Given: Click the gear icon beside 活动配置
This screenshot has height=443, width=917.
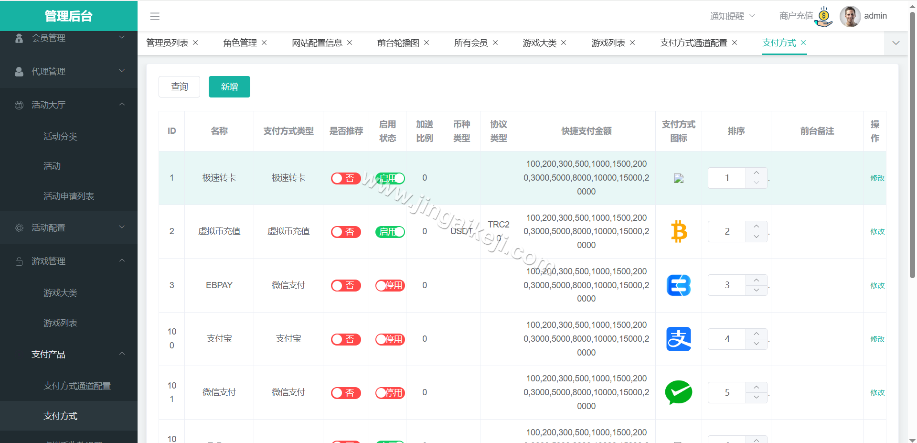Looking at the screenshot, I should [19, 227].
